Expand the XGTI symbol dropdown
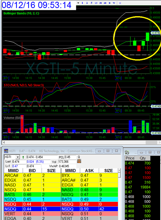 click(x=18, y=157)
